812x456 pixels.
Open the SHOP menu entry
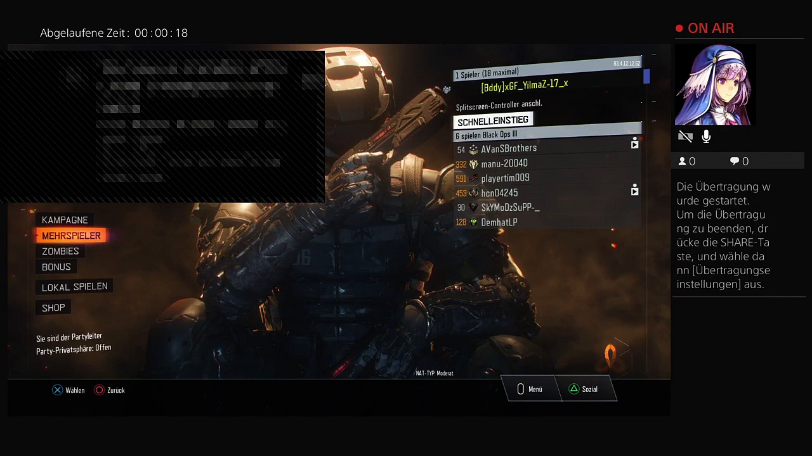point(53,308)
